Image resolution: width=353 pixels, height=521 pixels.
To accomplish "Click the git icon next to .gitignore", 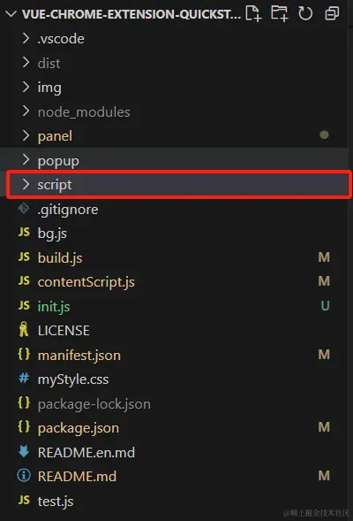I will [x=24, y=209].
